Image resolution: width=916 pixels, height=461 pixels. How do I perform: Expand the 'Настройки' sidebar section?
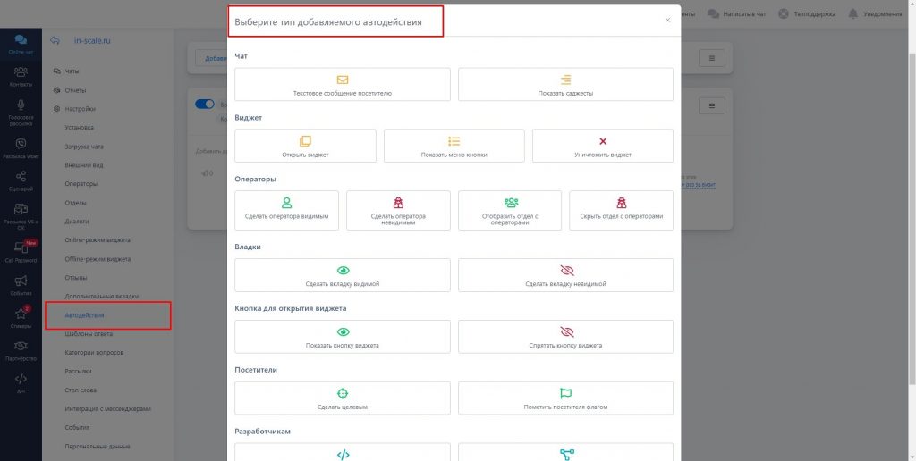tap(79, 109)
